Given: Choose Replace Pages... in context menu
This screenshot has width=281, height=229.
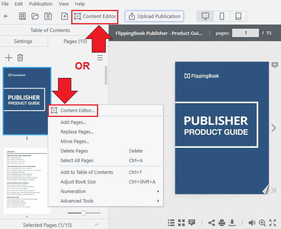Looking at the screenshot, I should coord(77,132).
